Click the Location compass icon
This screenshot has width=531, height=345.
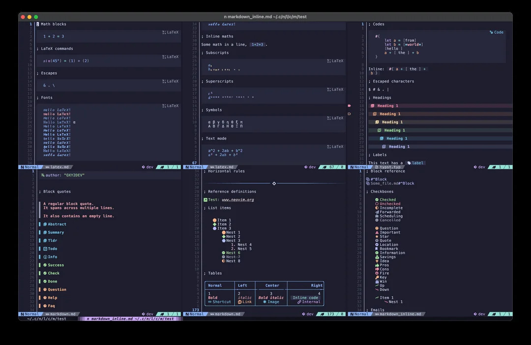pyautogui.click(x=377, y=244)
